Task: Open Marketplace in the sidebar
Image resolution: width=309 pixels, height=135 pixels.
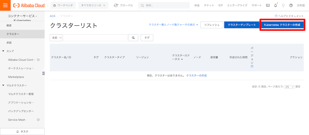Action: tap(16, 77)
